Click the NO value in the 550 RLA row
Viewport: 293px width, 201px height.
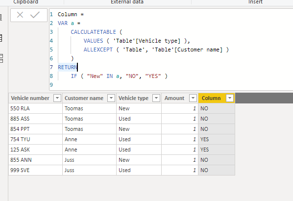click(x=217, y=108)
